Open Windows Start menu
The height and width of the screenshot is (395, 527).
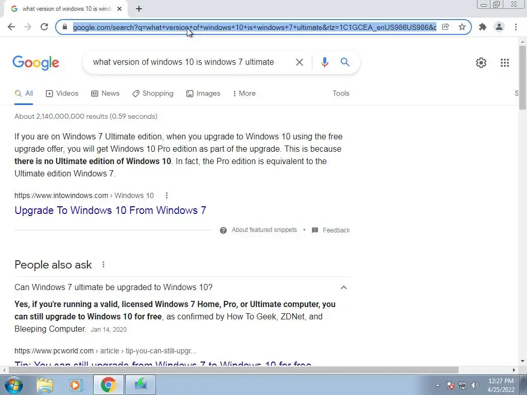point(14,385)
